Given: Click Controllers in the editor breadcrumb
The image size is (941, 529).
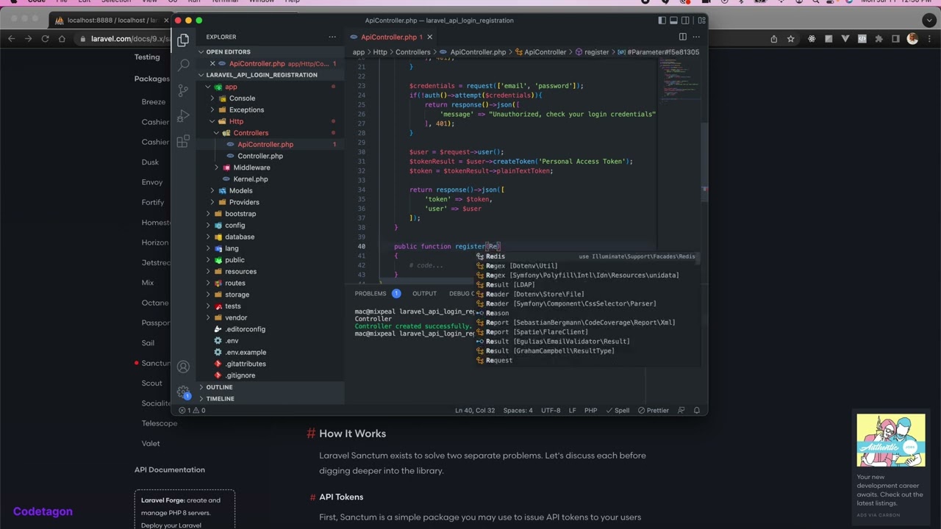Looking at the screenshot, I should tap(412, 52).
